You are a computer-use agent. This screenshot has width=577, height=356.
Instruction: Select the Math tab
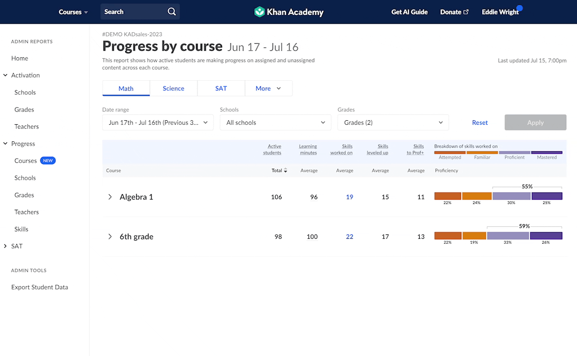coord(126,88)
